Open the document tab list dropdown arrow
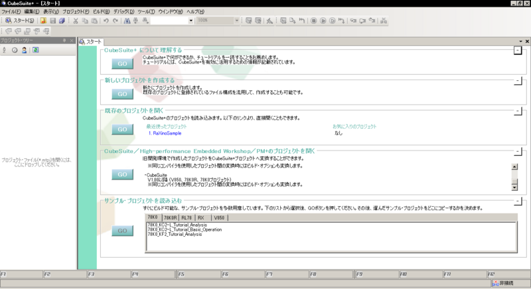The width and height of the screenshot is (531, 289). [x=521, y=41]
